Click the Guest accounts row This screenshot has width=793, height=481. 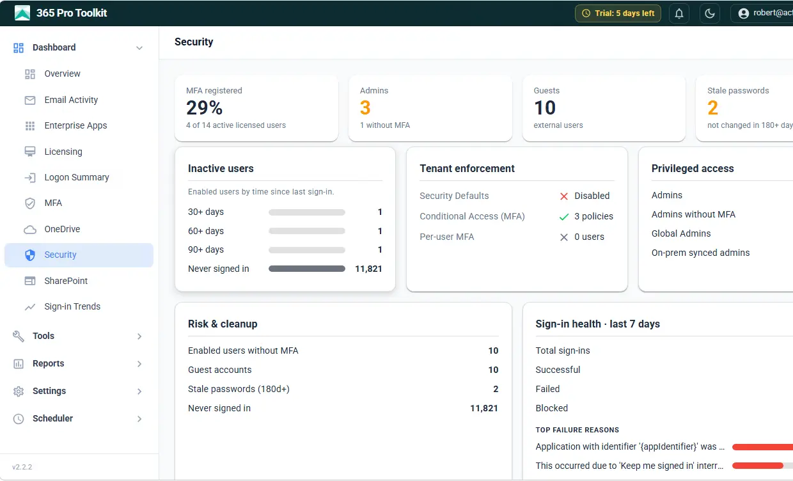(x=343, y=370)
